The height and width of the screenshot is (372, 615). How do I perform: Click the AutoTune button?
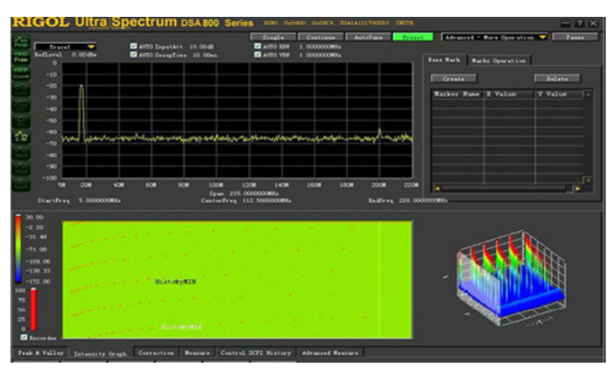tap(368, 37)
